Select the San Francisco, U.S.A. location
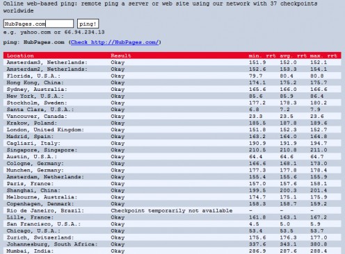The width and height of the screenshot is (345, 254). click(44, 224)
